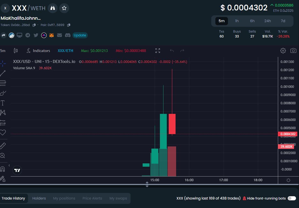Open the heart favorites icons tool

(3, 132)
